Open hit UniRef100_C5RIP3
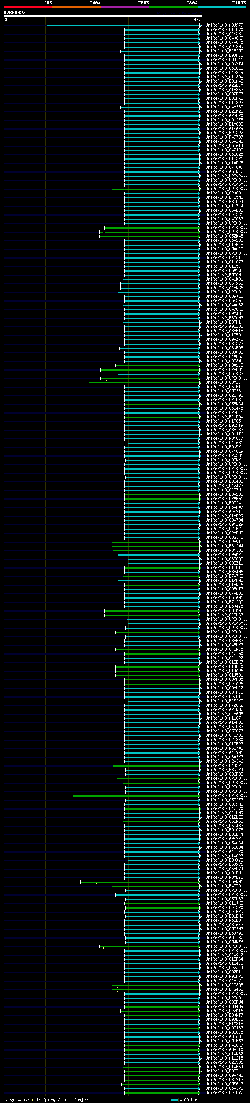The image size is (250, 1103). (x=224, y=1088)
